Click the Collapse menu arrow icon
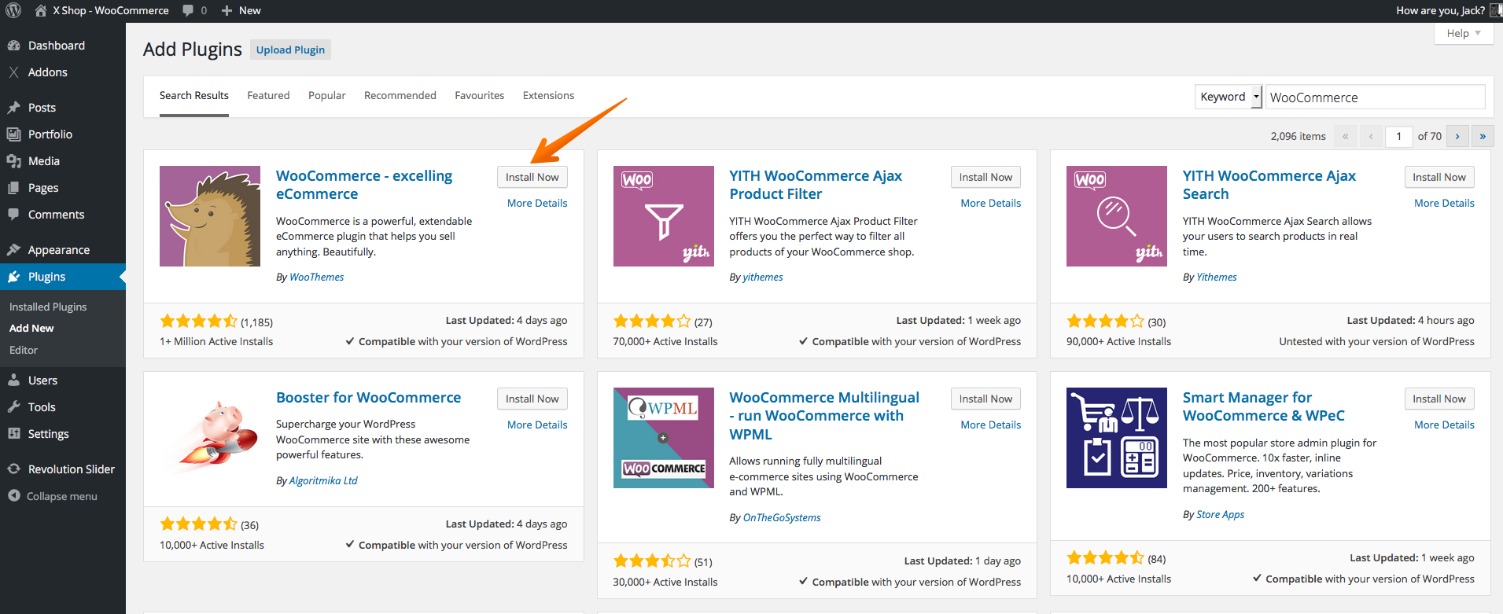Screen dimensions: 1503x614 (13, 496)
